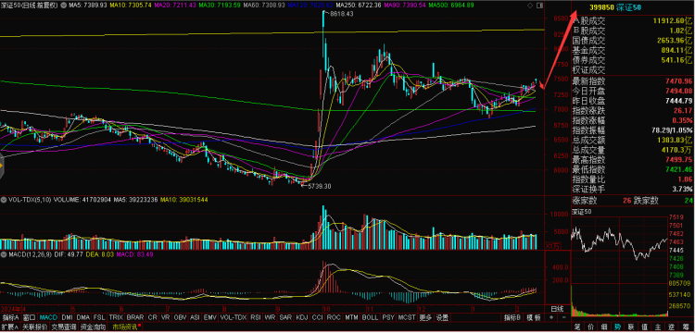Toggle the KDJ indicator
The height and width of the screenshot is (333, 695).
click(x=302, y=317)
